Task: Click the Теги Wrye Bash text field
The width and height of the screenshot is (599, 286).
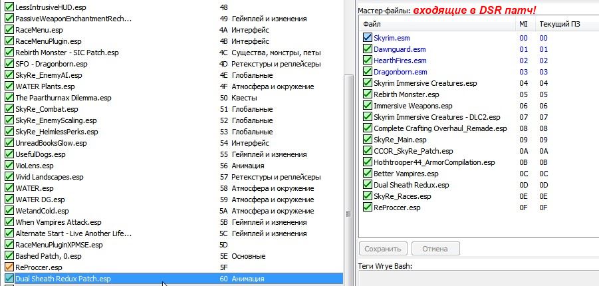Action: pos(477,279)
